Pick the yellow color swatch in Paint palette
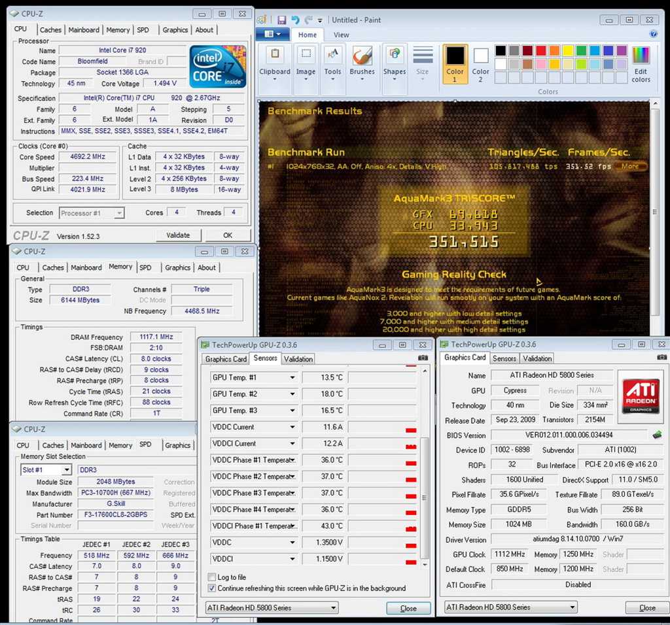Viewport: 670px width, 625px height. pyautogui.click(x=568, y=51)
